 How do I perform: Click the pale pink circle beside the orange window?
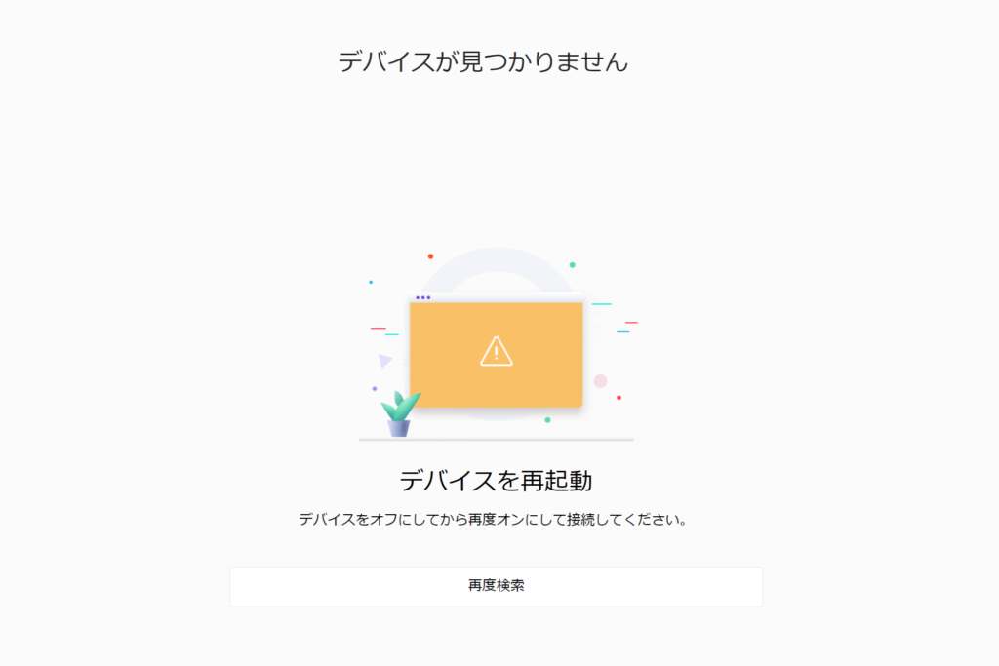[x=600, y=380]
